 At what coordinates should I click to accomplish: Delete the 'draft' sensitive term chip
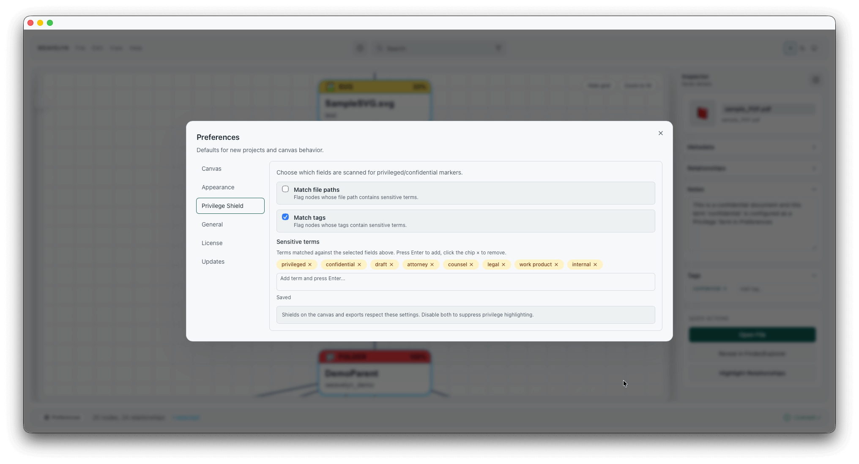tap(391, 265)
